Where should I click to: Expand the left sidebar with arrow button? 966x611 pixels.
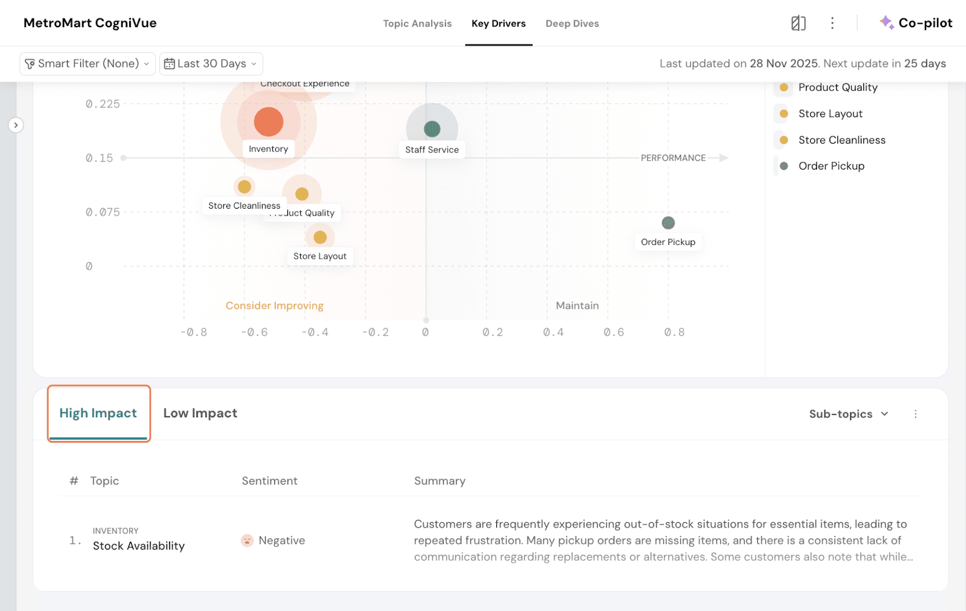point(16,125)
